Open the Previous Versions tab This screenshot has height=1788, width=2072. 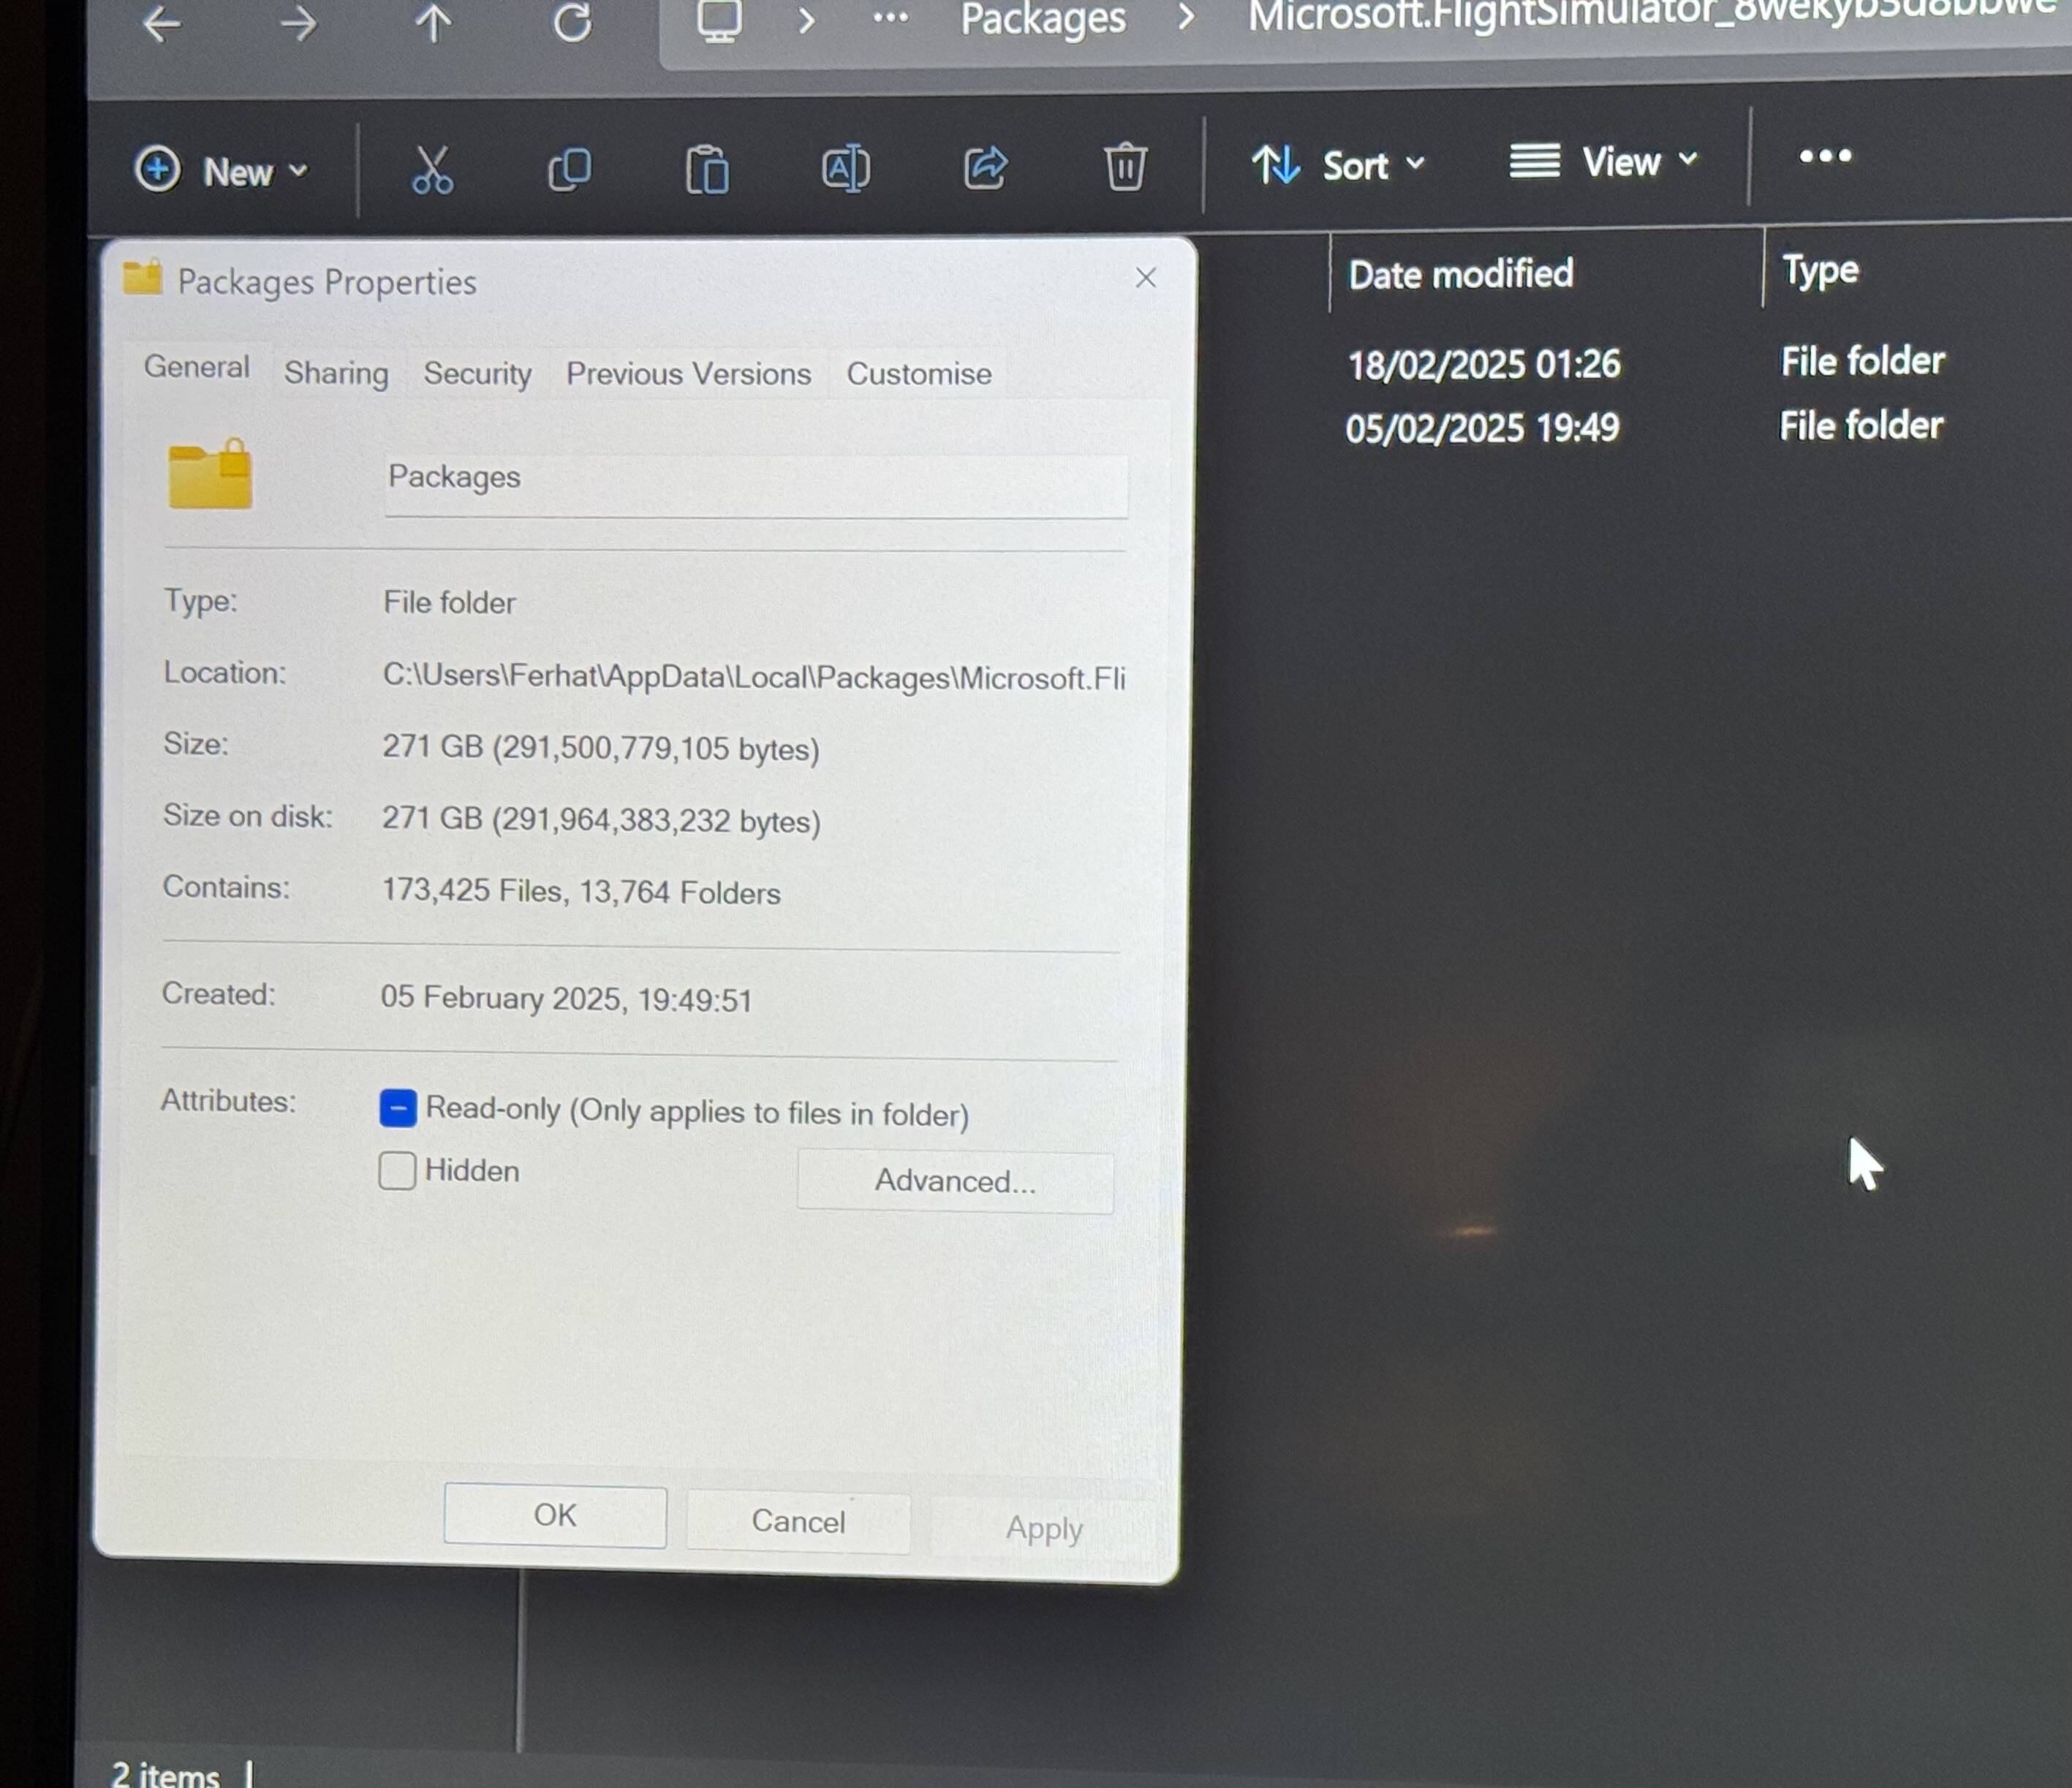click(x=688, y=374)
